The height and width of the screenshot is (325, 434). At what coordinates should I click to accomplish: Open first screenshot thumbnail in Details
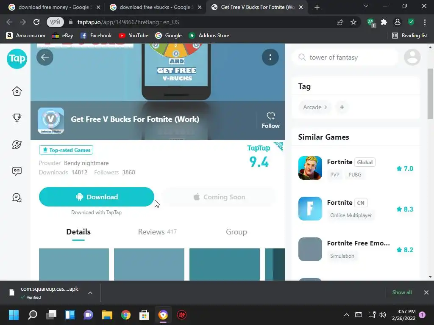tap(74, 264)
